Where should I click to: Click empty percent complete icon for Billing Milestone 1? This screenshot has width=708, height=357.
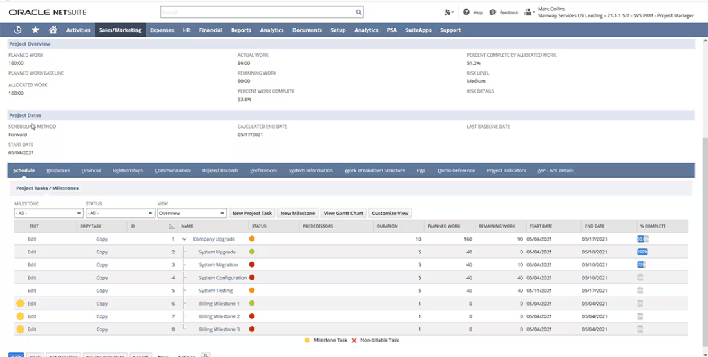[640, 304]
